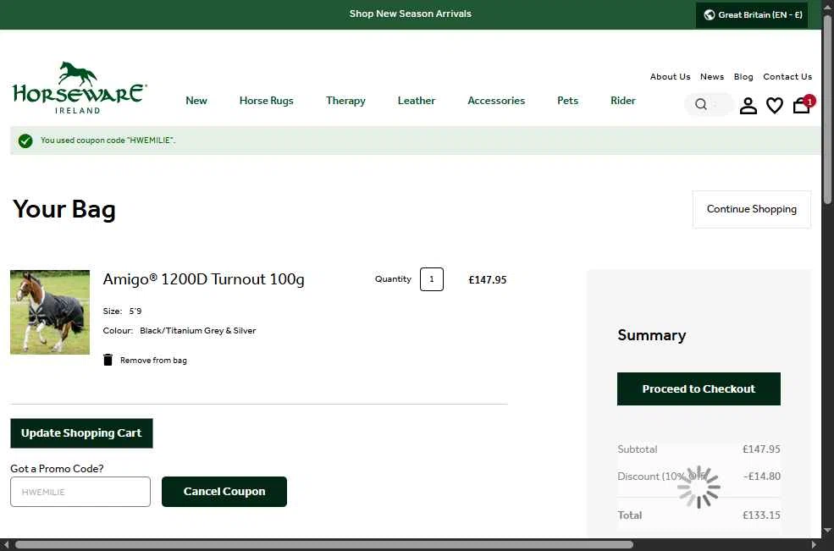Click the Continue Shopping button
Image resolution: width=834 pixels, height=551 pixels.
tap(752, 209)
